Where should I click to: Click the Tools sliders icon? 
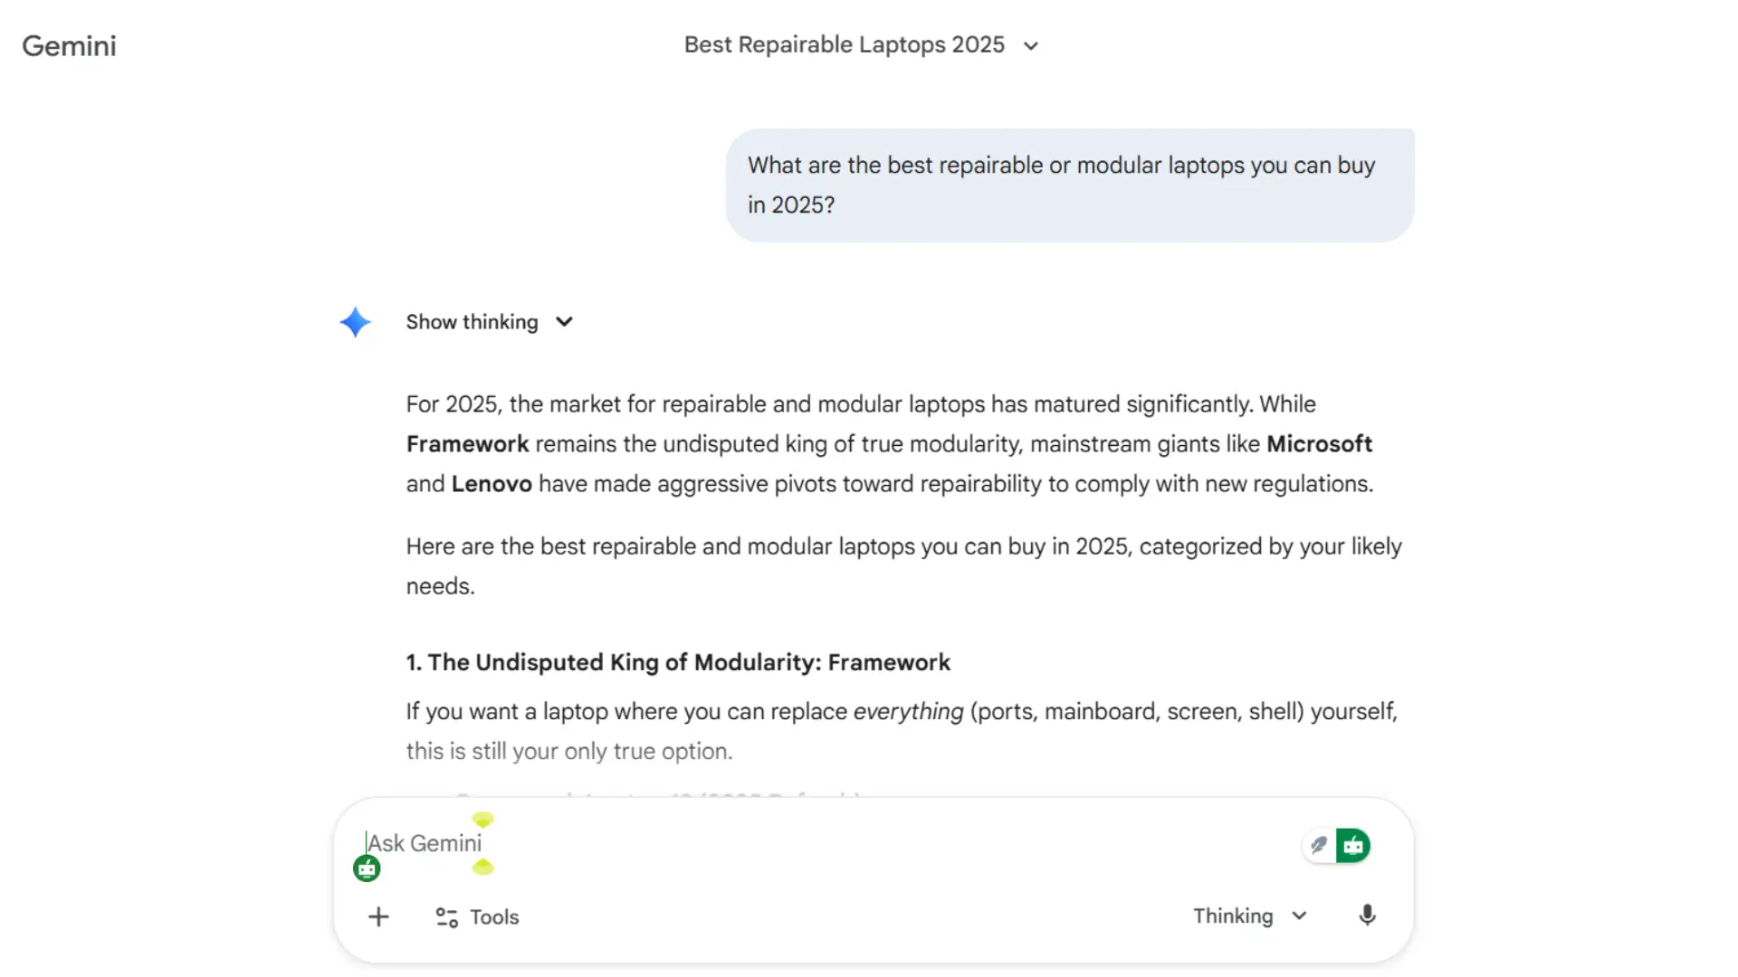(446, 917)
